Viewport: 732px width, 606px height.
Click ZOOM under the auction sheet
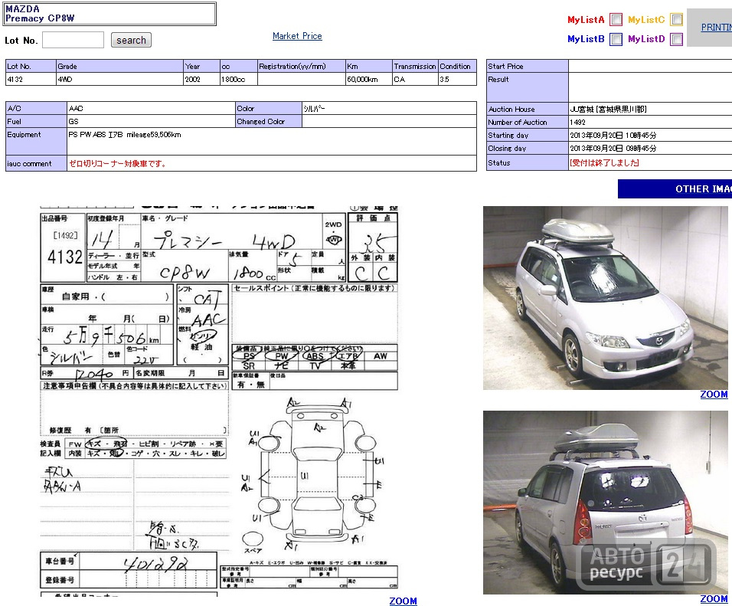pyautogui.click(x=403, y=601)
